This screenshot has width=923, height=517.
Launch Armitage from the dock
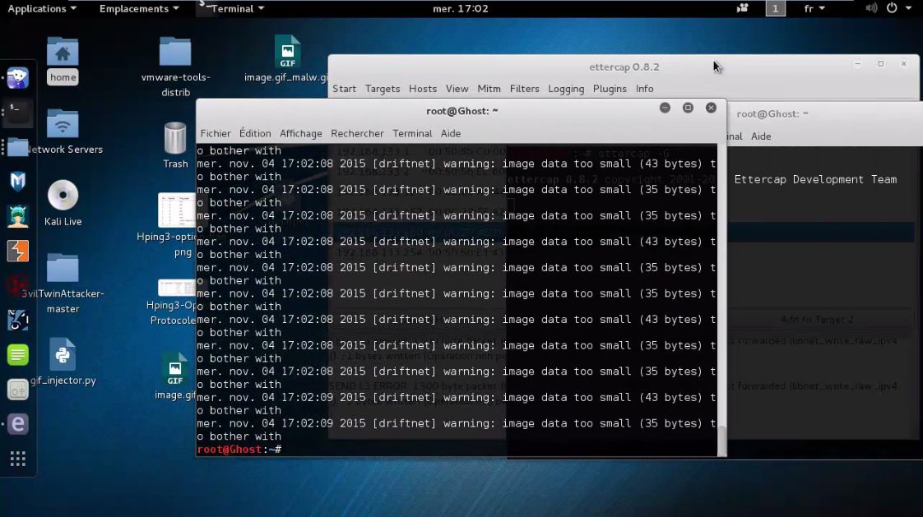(17, 216)
